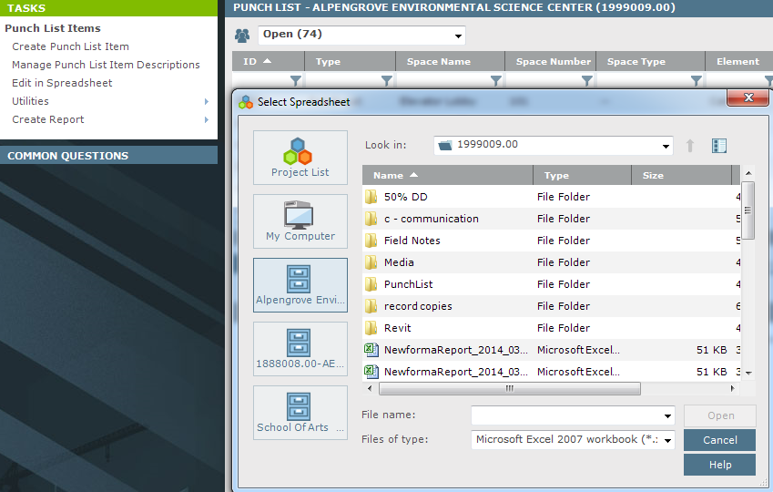Image resolution: width=773 pixels, height=492 pixels.
Task: Click the horizontal scrollbar thumb in file list
Action: pyautogui.click(x=510, y=388)
